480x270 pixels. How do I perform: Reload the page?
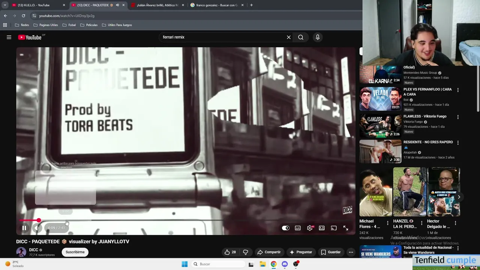[x=23, y=16]
